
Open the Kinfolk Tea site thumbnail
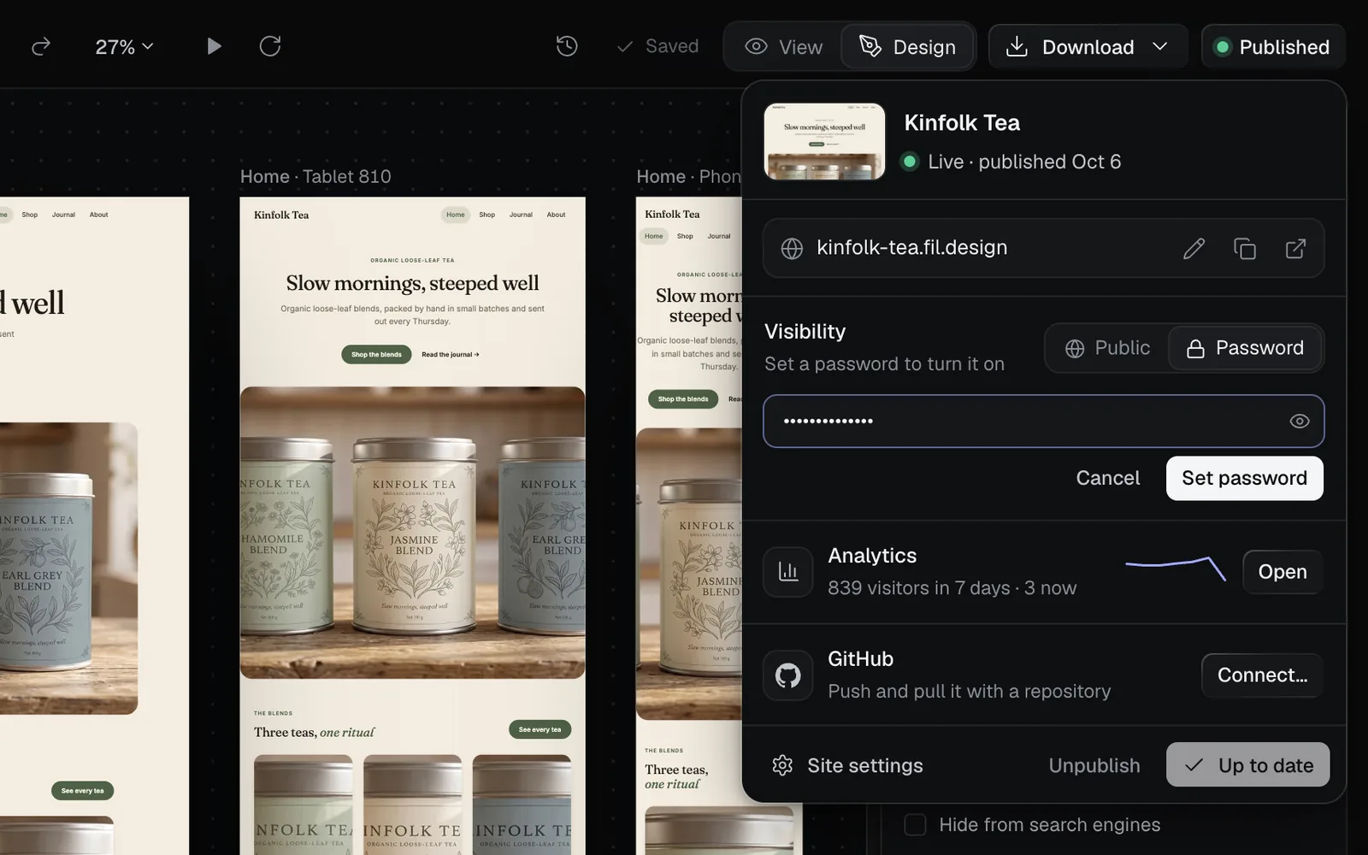(x=824, y=142)
